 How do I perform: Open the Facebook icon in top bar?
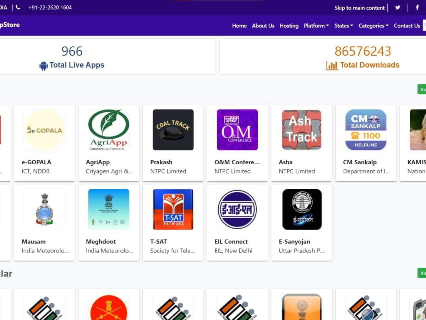417,7
